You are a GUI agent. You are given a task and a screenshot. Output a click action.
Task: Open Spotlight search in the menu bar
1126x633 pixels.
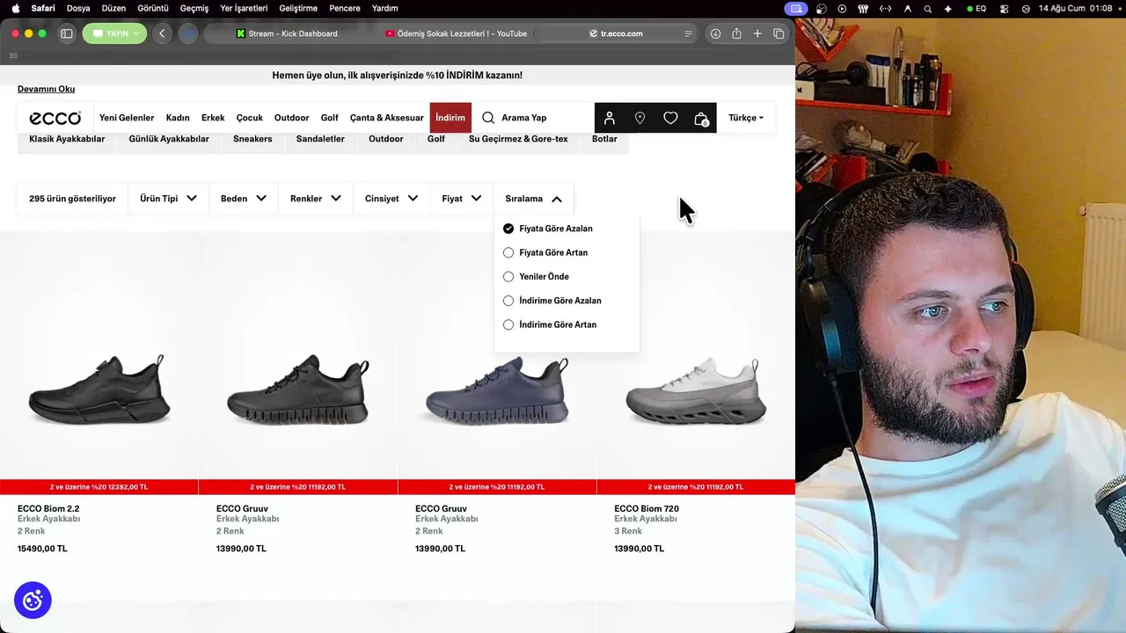pyautogui.click(x=927, y=8)
